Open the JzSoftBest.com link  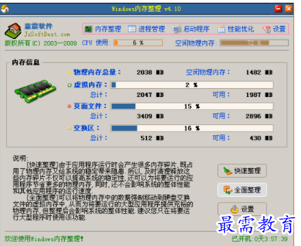pos(47,34)
